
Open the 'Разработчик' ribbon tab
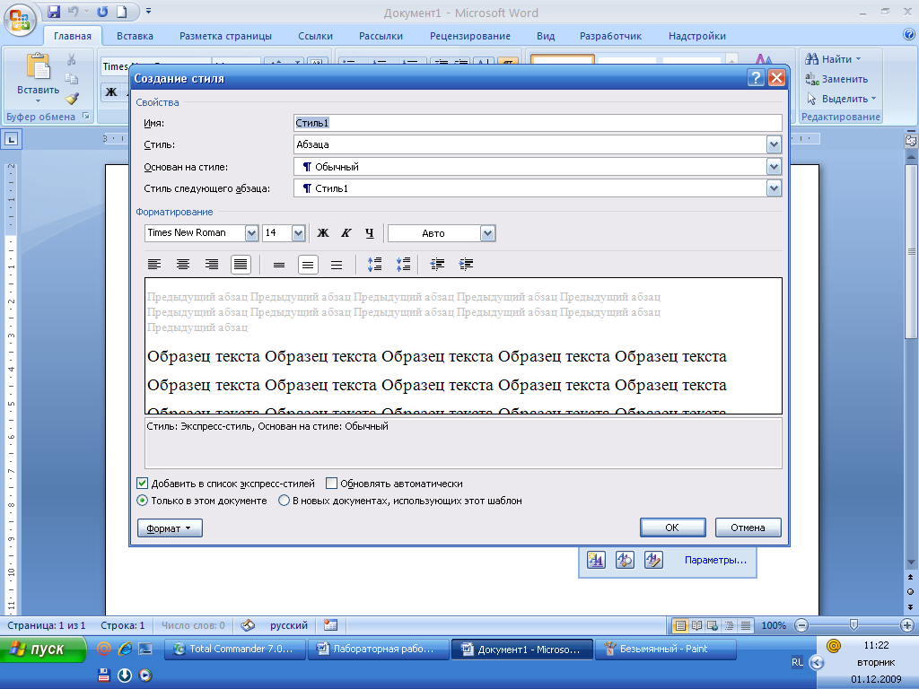point(610,36)
